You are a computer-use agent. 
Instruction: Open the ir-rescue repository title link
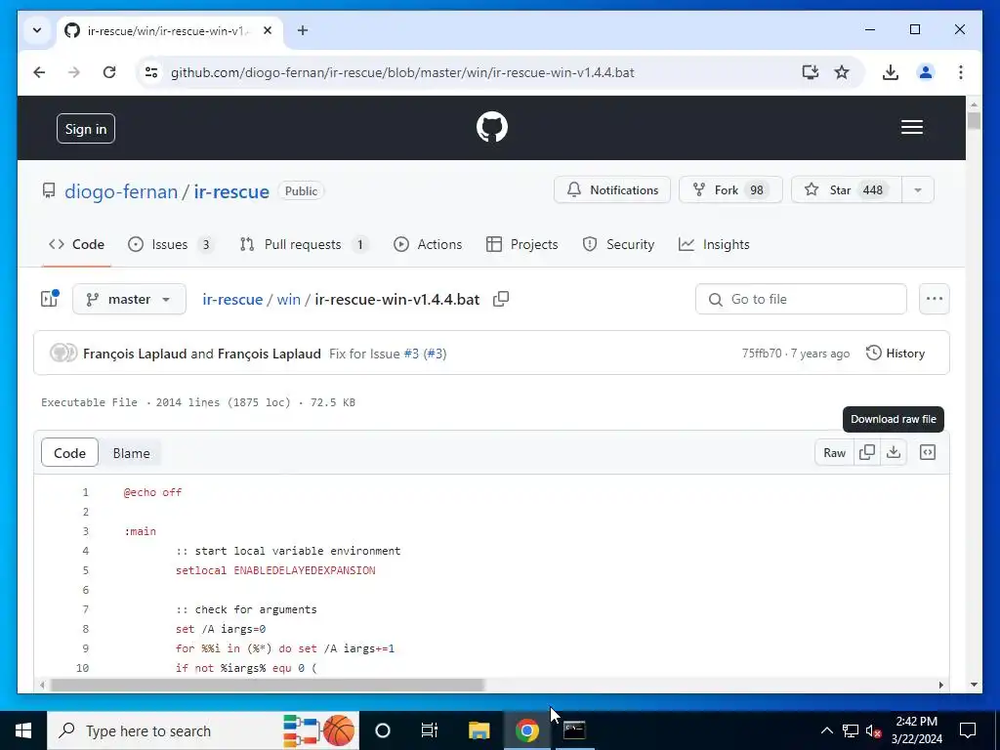[x=231, y=191]
